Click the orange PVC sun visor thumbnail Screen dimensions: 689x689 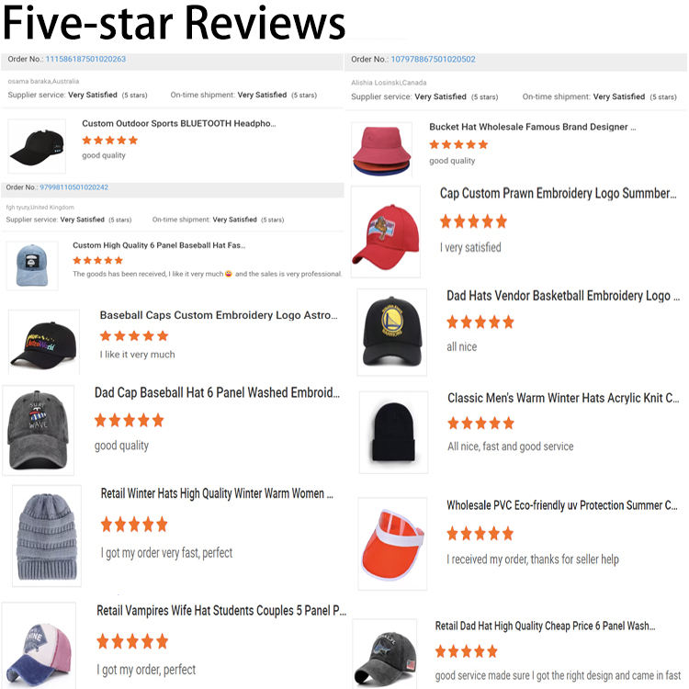click(x=392, y=544)
